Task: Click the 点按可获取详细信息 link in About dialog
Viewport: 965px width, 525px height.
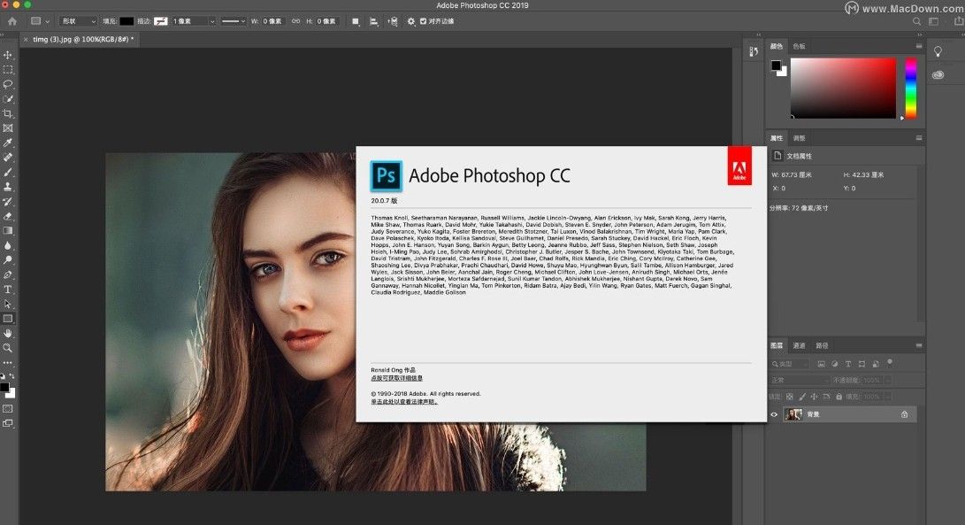Action: coord(396,378)
